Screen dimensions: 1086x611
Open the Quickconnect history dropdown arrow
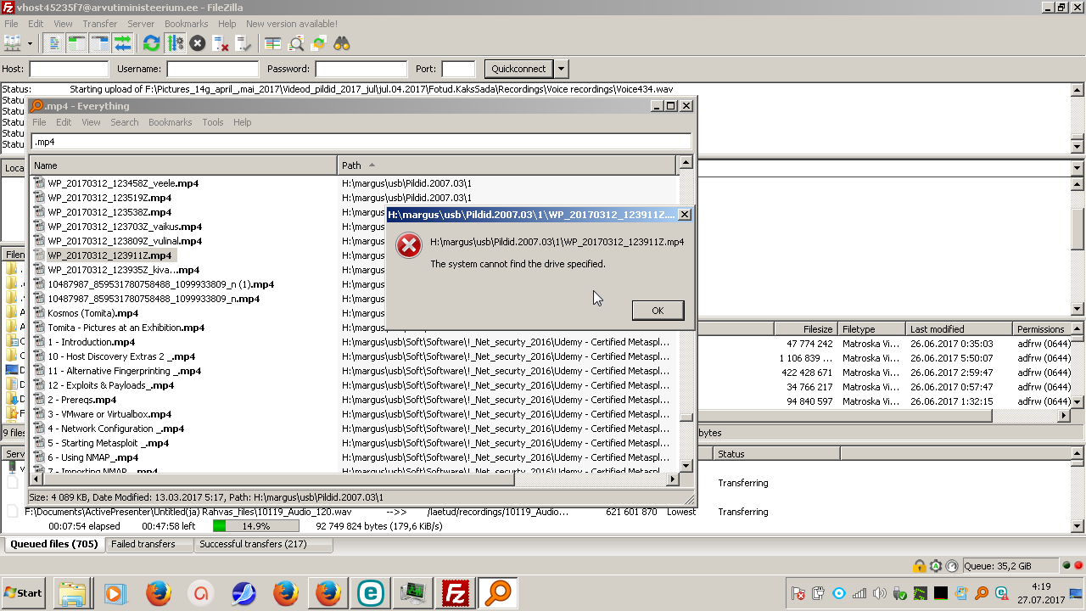[x=562, y=69]
